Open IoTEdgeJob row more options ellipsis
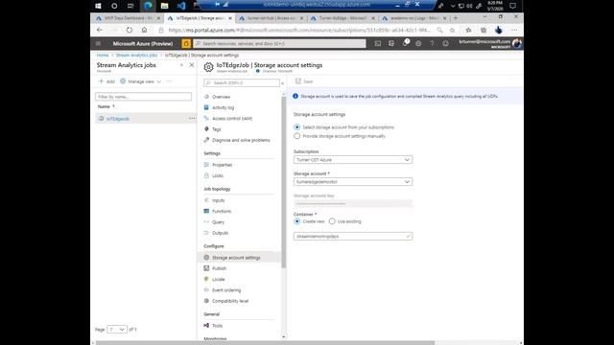 pyautogui.click(x=192, y=118)
